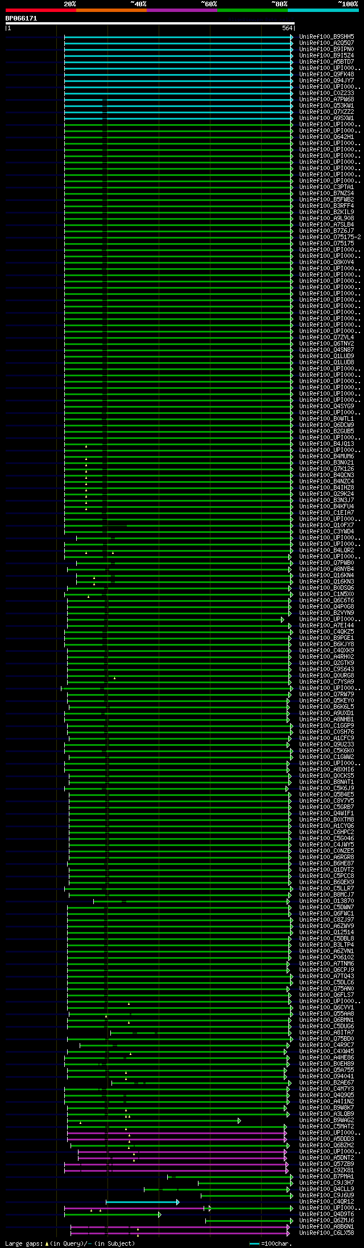Open UniRef100_A7EI44 hit entry
Image resolution: width=364 pixels, height=1248 pixels.
click(326, 626)
